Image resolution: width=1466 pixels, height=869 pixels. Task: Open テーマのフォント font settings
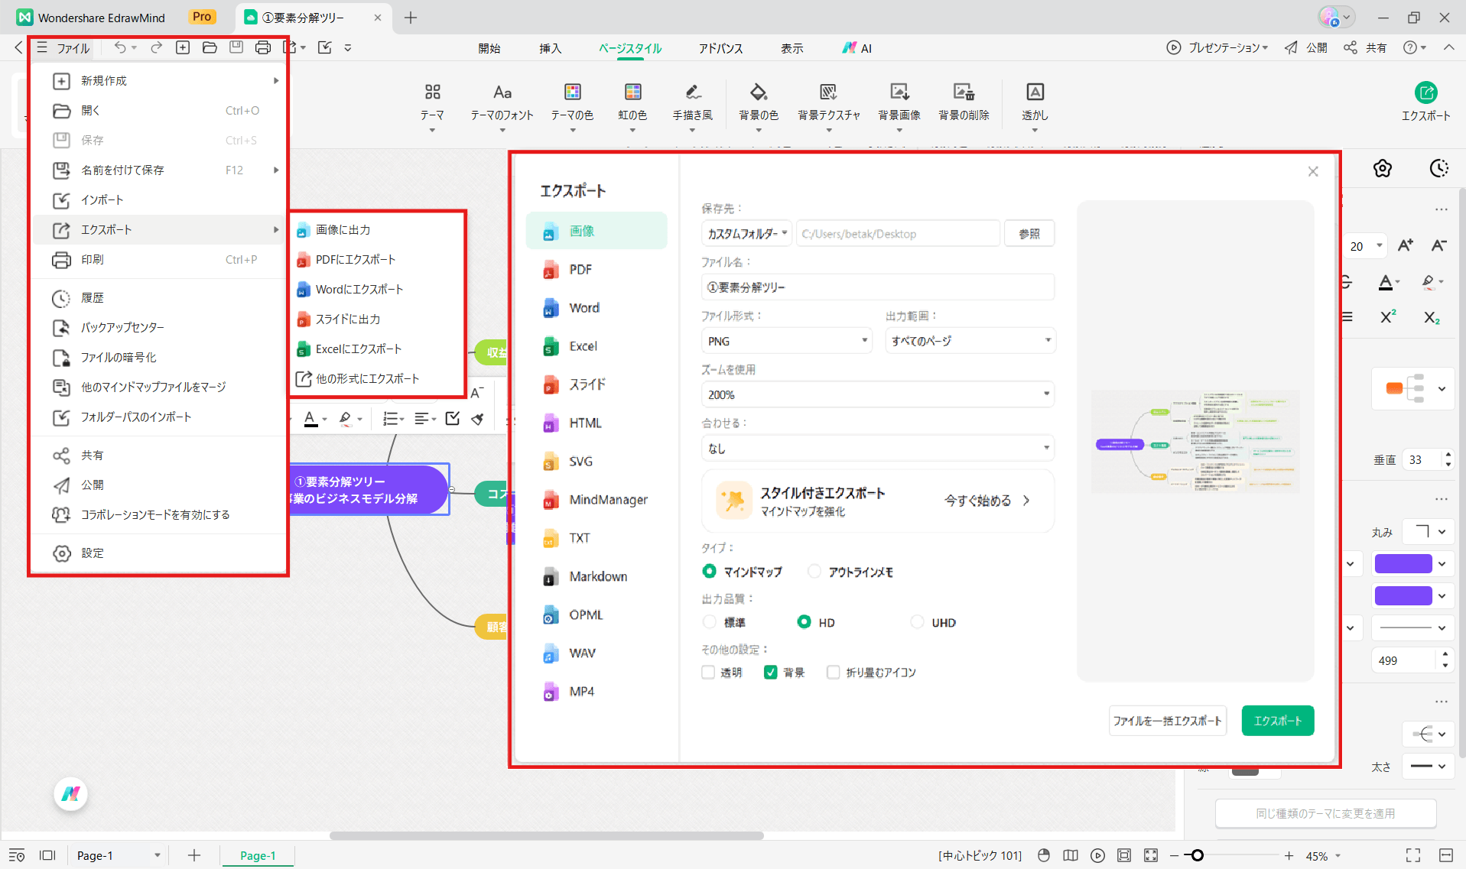click(x=502, y=92)
